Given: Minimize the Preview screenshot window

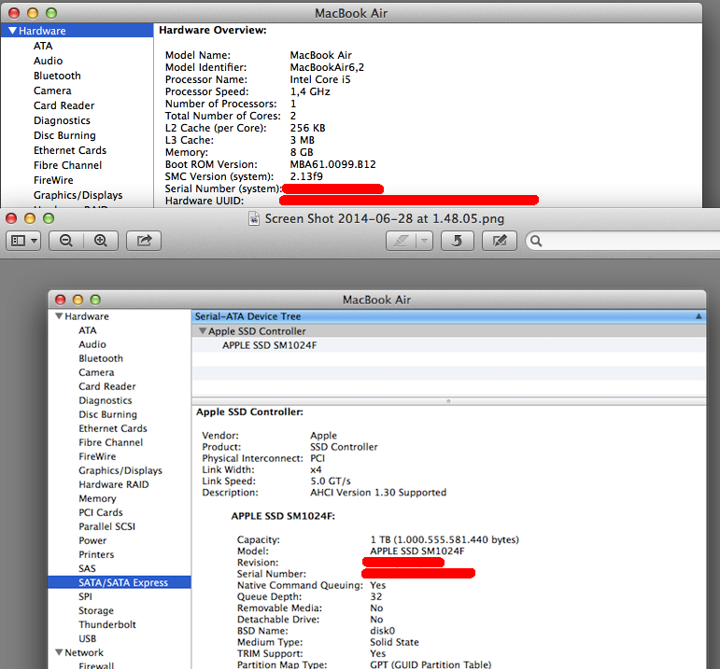Looking at the screenshot, I should 30,218.
